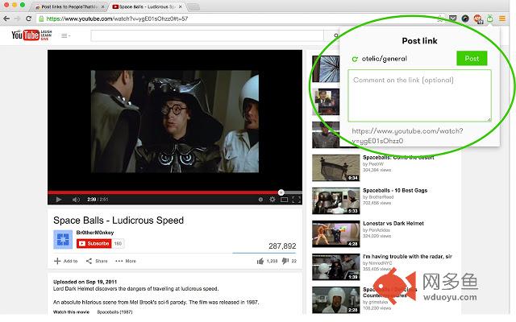Open Lonestar vs Dark Helmet video
This screenshot has width=516, height=322.
tap(393, 224)
